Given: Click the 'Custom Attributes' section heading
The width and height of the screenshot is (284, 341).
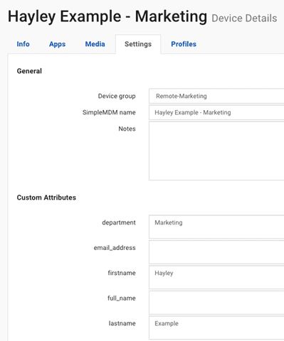Looking at the screenshot, I should pyautogui.click(x=46, y=197).
